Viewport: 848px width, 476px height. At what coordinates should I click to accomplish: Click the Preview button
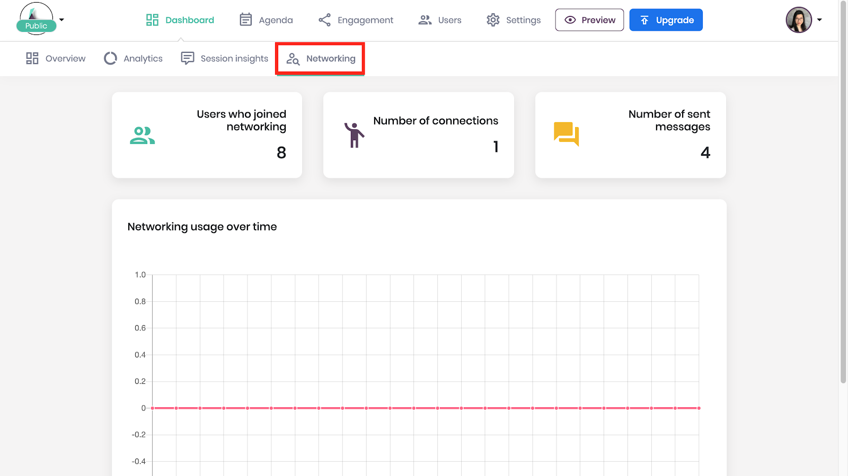coord(589,20)
